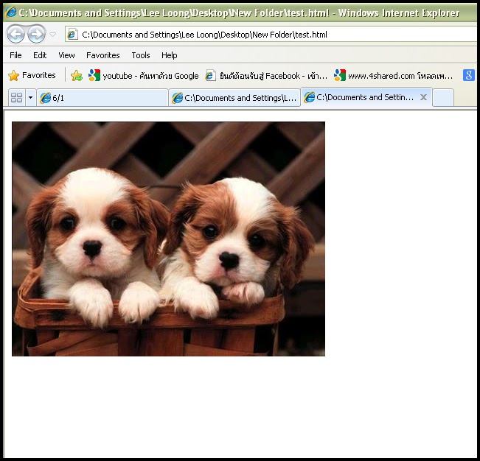Open the Help menu
Viewport: 480px width, 461px height.
pos(170,55)
